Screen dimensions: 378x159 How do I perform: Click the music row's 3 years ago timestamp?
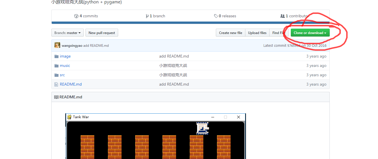(x=316, y=66)
